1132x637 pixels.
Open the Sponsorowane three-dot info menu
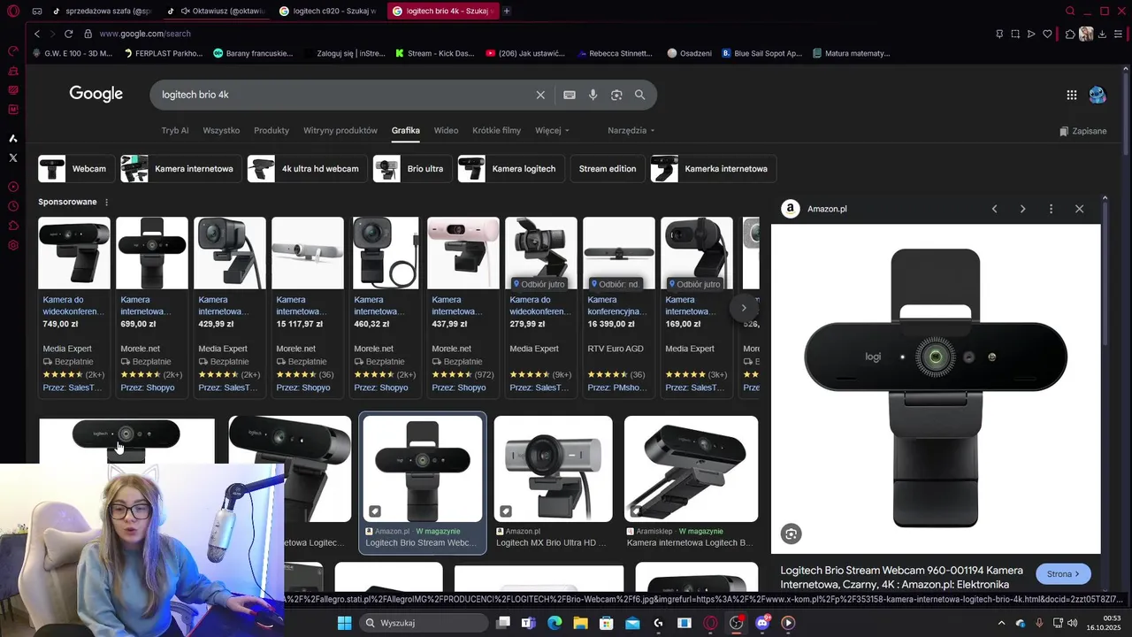pos(107,203)
